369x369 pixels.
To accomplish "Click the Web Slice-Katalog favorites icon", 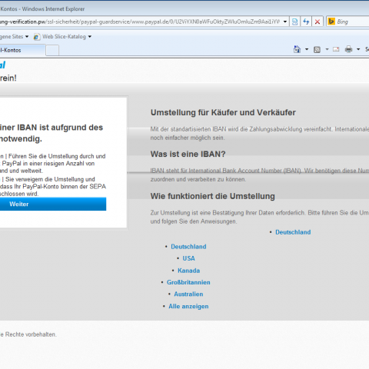I will pos(37,37).
